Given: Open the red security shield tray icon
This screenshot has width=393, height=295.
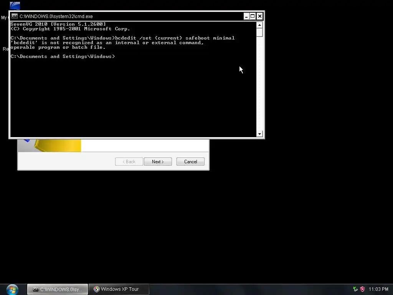Looking at the screenshot, I should click(x=362, y=289).
